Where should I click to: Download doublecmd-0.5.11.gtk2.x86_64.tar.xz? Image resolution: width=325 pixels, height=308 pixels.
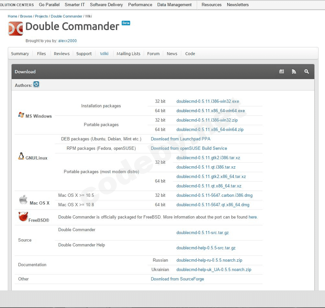pyautogui.click(x=211, y=176)
